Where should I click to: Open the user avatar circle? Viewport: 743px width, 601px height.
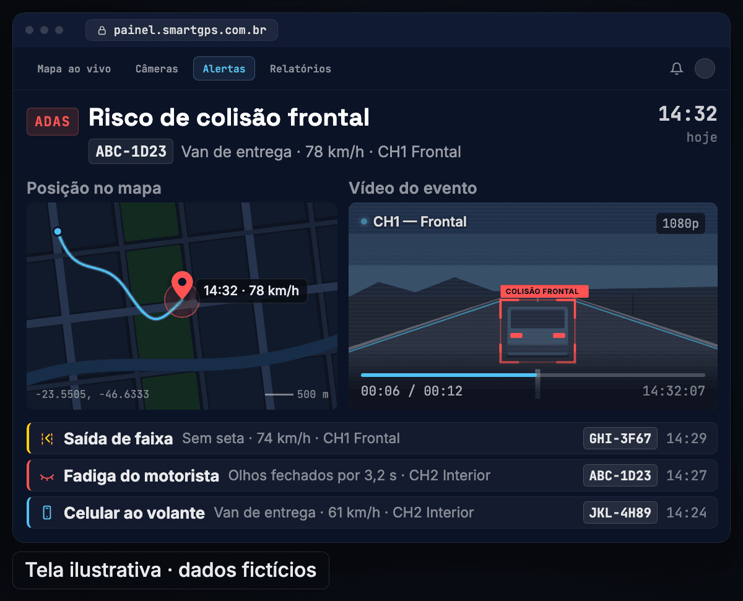pyautogui.click(x=705, y=68)
